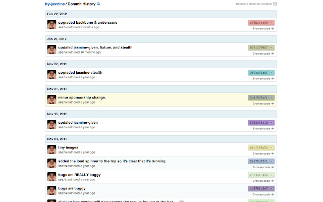Click the searls author link under bugs are buggy

[x=63, y=193]
